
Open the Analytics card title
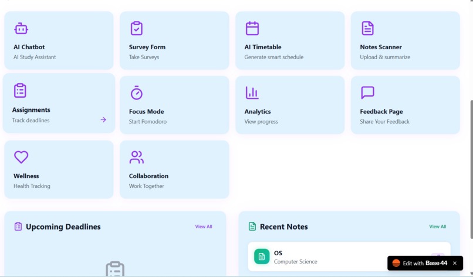[x=258, y=111]
